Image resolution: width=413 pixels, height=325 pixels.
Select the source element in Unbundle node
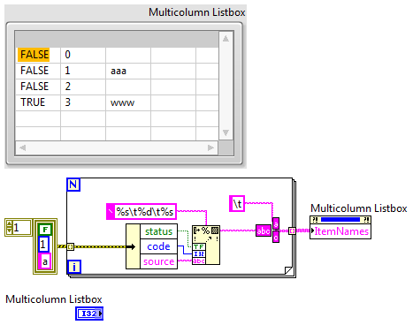click(158, 261)
